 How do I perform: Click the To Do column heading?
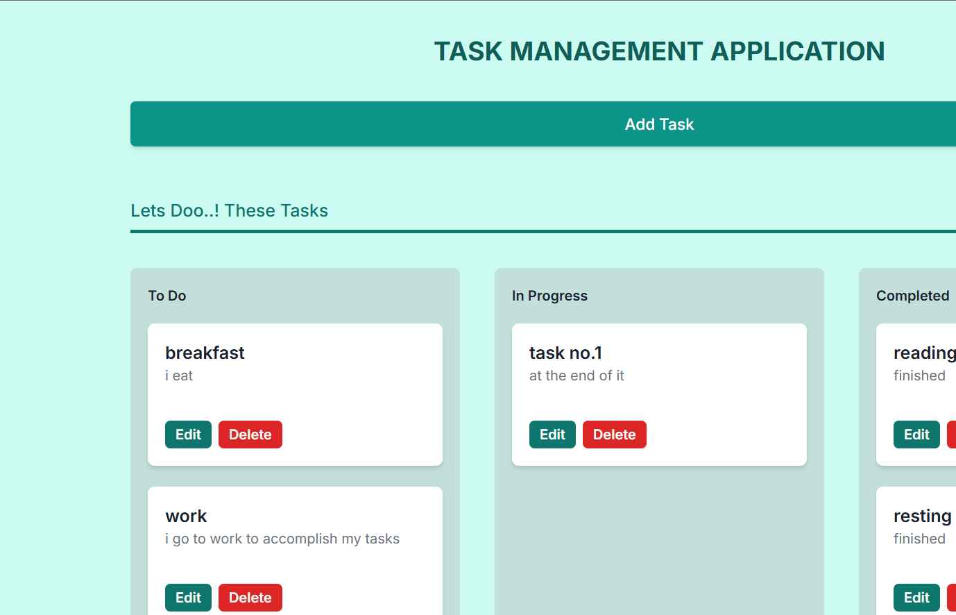(x=167, y=296)
